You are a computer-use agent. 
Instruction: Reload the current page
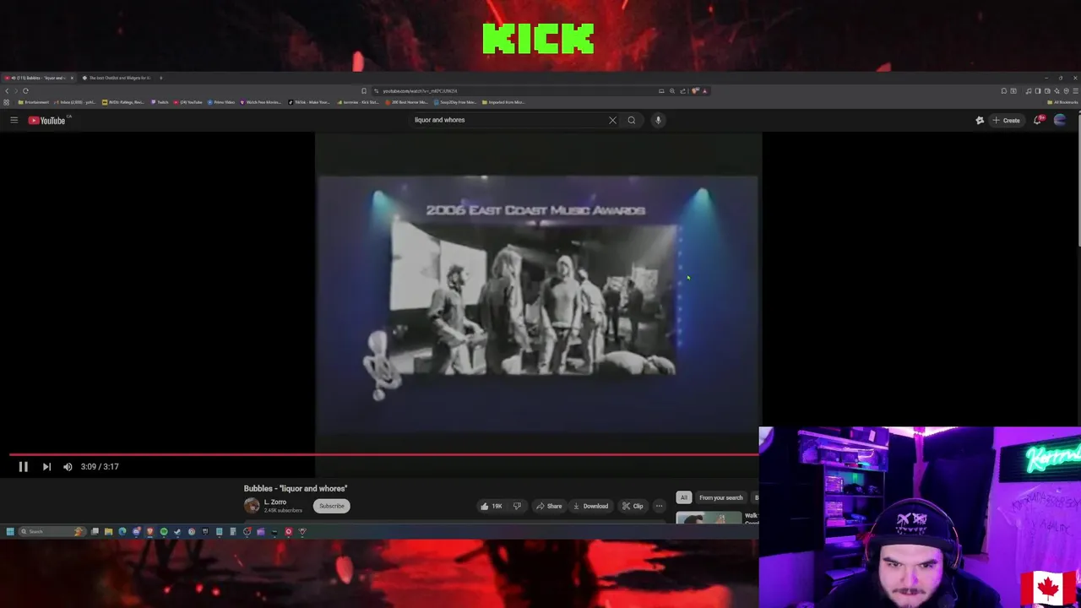point(25,90)
